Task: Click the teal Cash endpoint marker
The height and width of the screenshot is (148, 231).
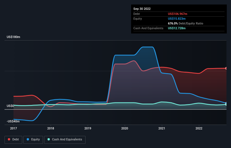Action: click(x=226, y=104)
